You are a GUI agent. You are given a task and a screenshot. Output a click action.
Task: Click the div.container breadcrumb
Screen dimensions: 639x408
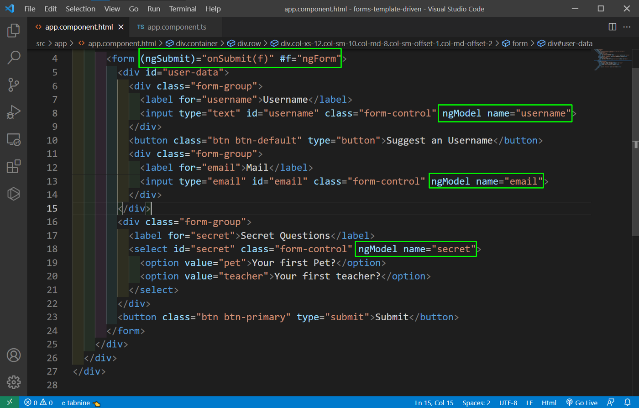[192, 43]
